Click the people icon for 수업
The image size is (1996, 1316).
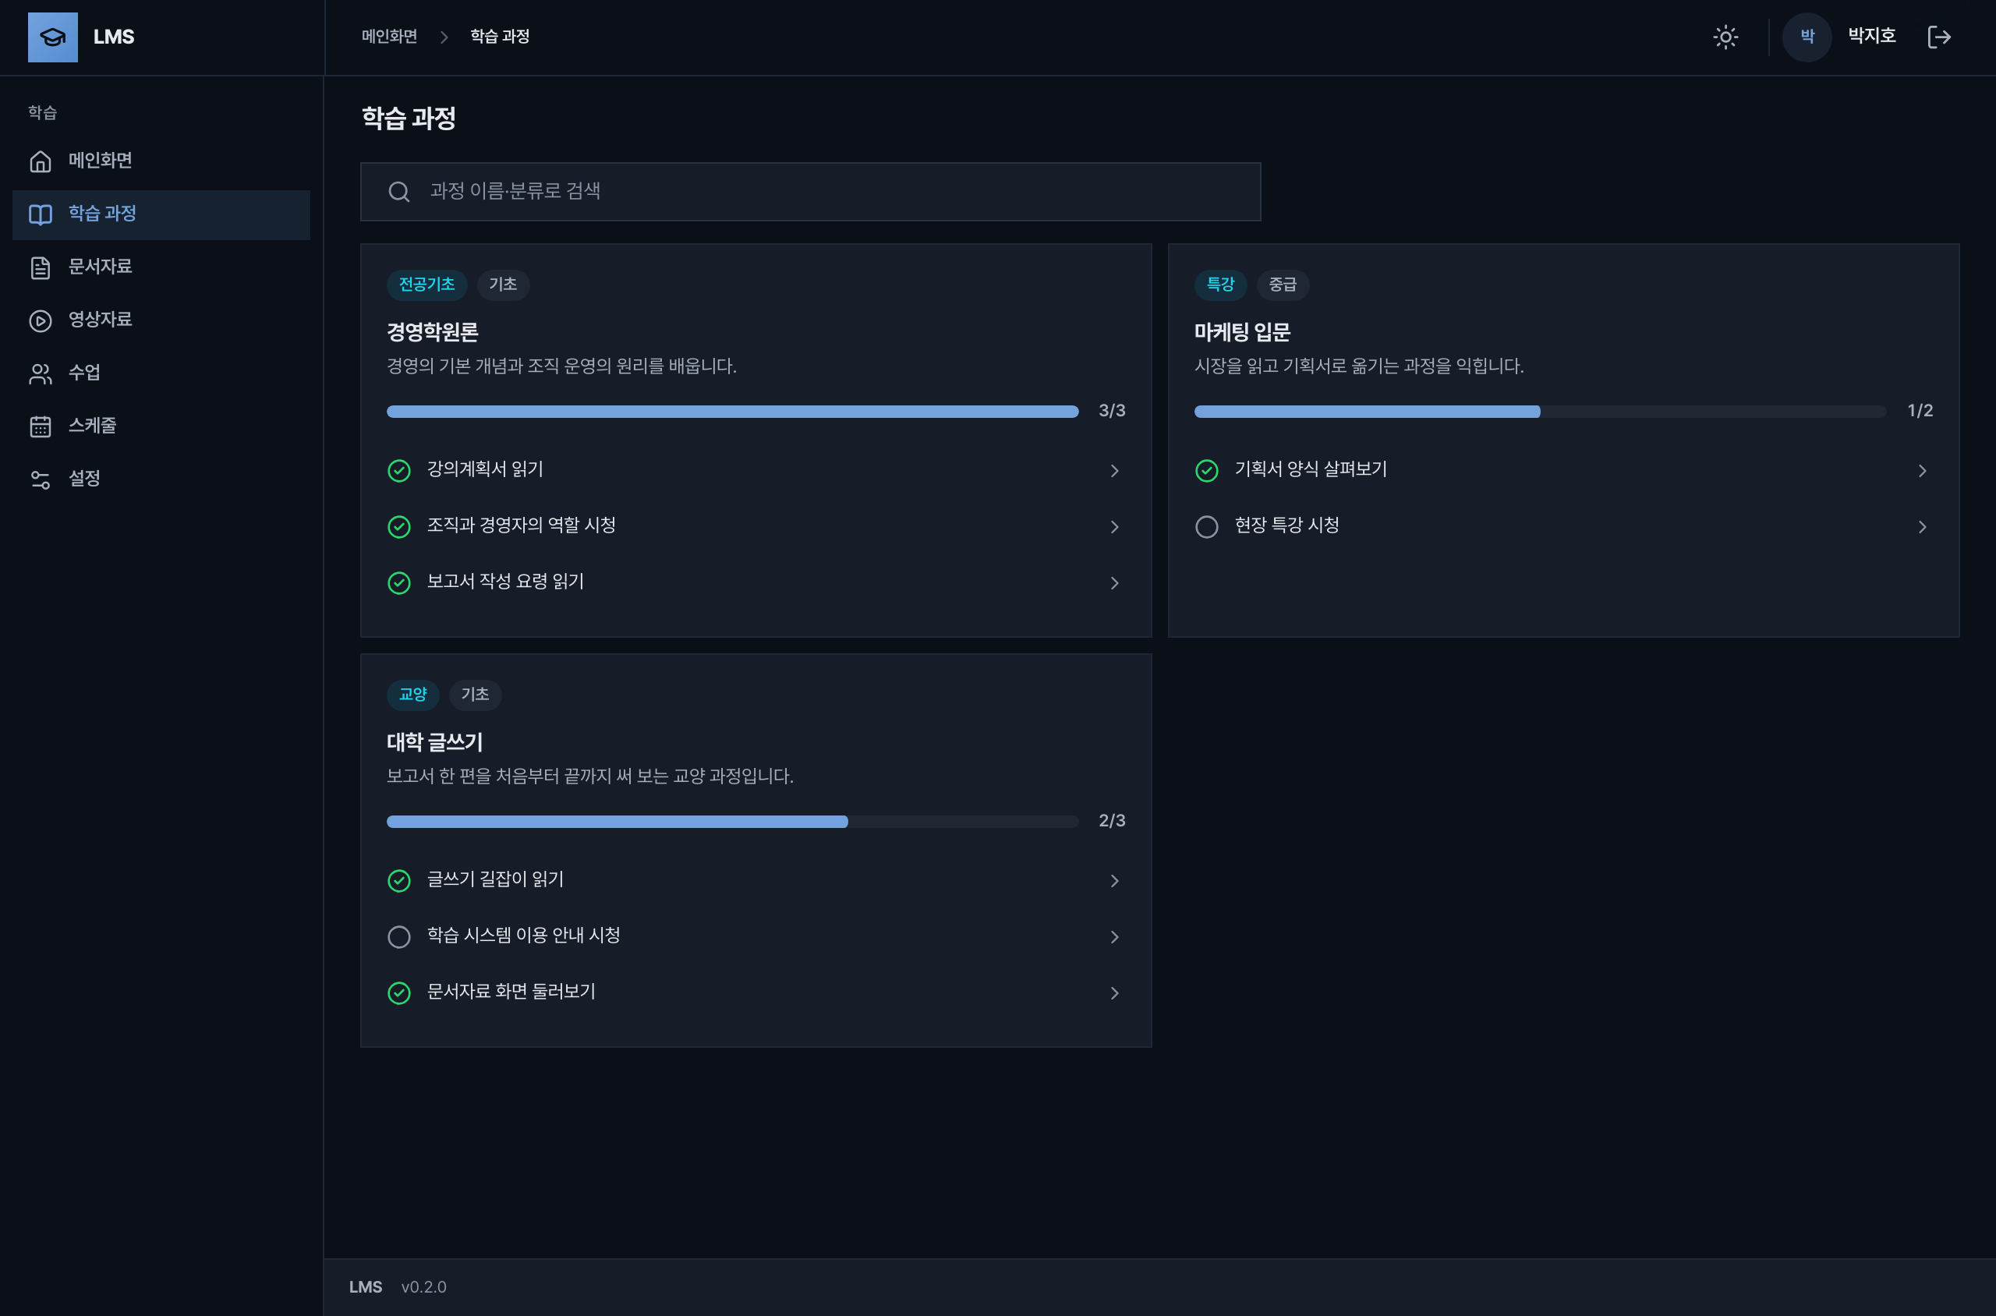coord(41,373)
